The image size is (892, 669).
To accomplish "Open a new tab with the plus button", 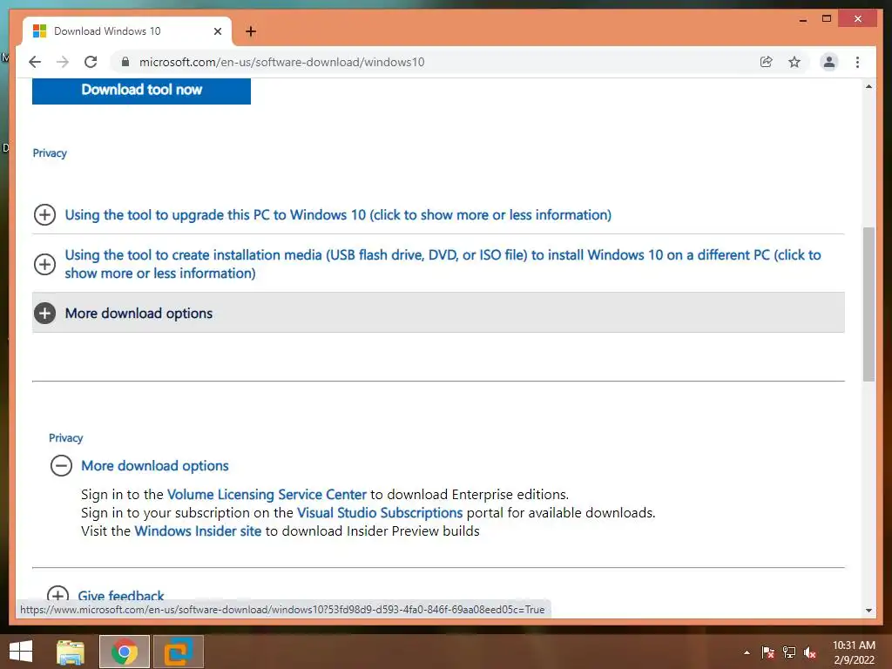I will click(251, 31).
